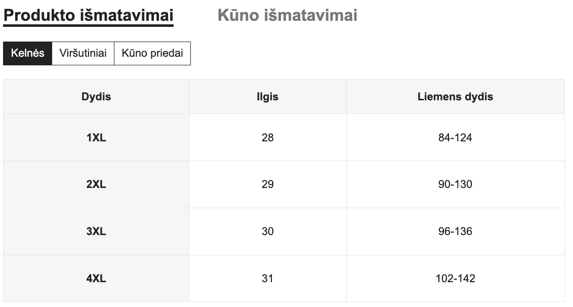Screen dimensions: 573x307
Task: Select the Kūno priedai category button
Action: tap(152, 53)
